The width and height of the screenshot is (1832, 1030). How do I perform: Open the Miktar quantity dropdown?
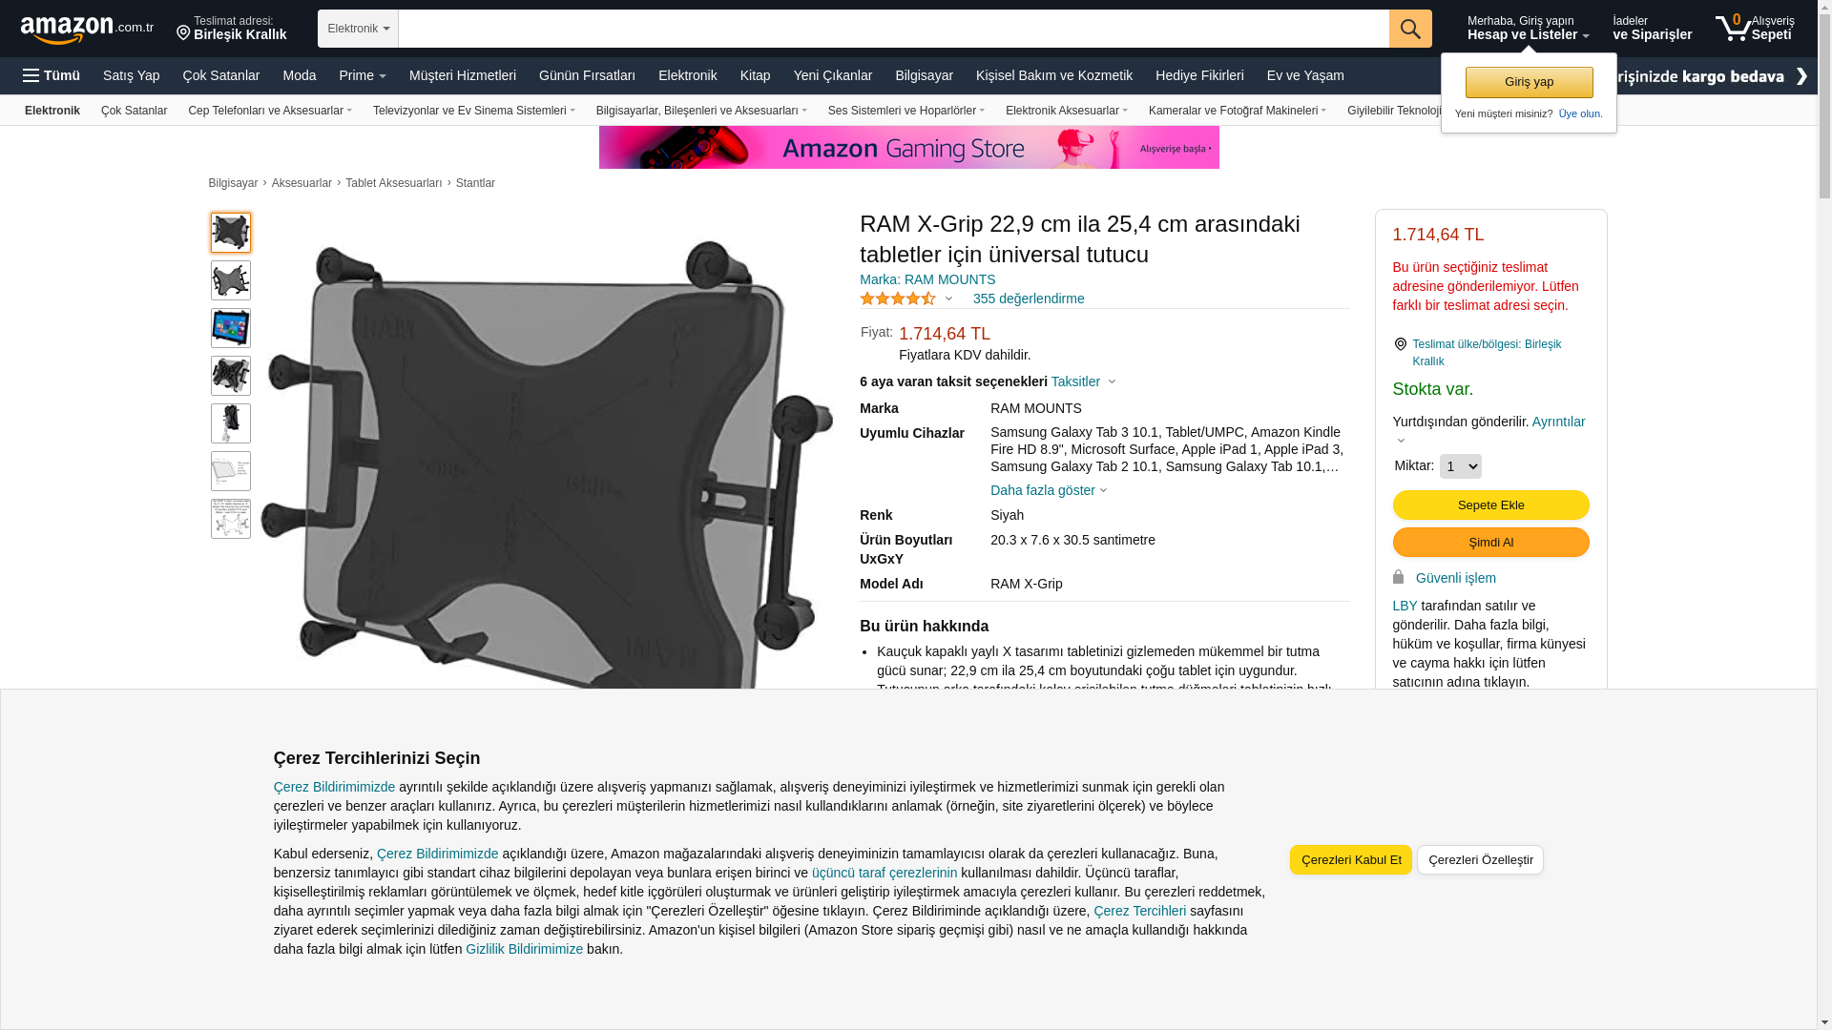coord(1460,466)
